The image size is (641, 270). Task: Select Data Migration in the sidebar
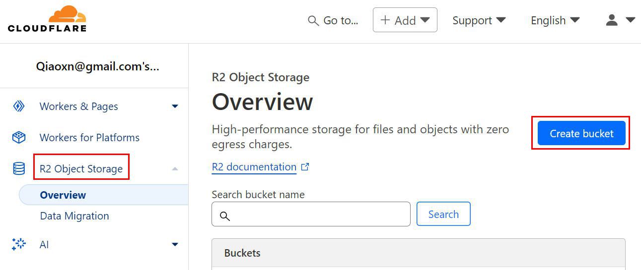pyautogui.click(x=74, y=216)
